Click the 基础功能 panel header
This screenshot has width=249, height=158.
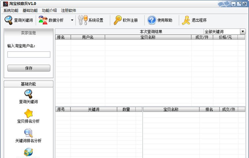pyautogui.click(x=29, y=84)
